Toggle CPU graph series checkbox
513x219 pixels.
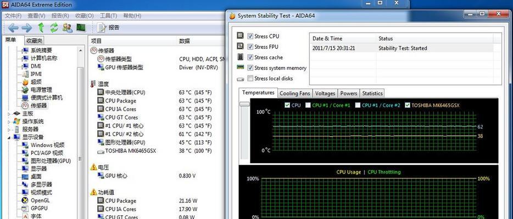[287, 105]
